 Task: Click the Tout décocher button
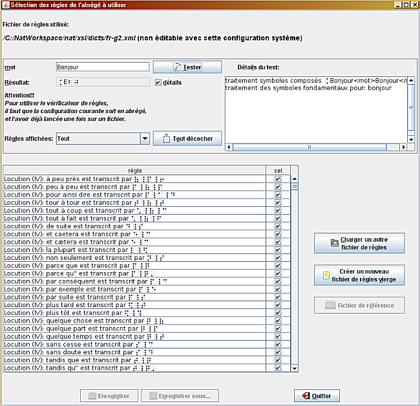(187, 138)
